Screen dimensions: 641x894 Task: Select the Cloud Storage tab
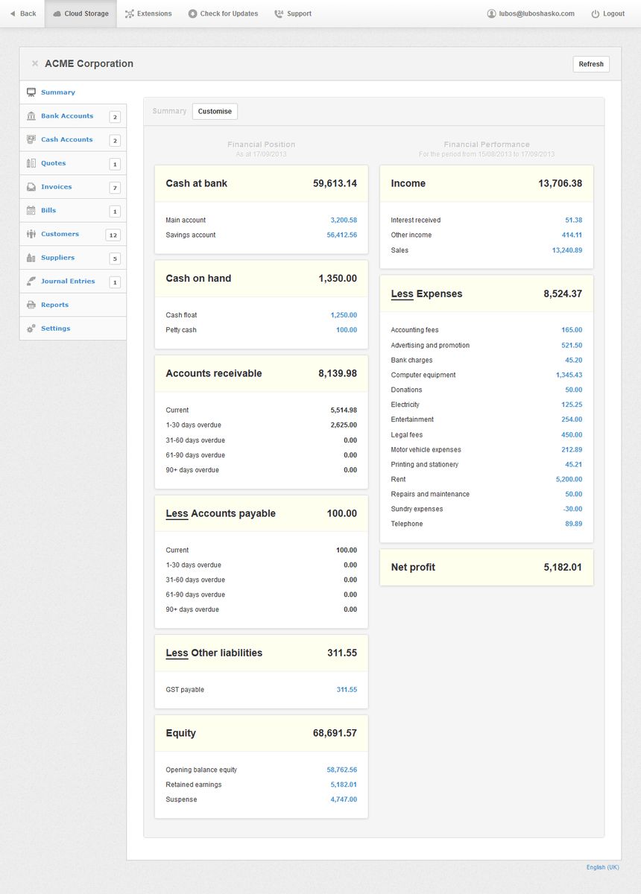point(80,13)
